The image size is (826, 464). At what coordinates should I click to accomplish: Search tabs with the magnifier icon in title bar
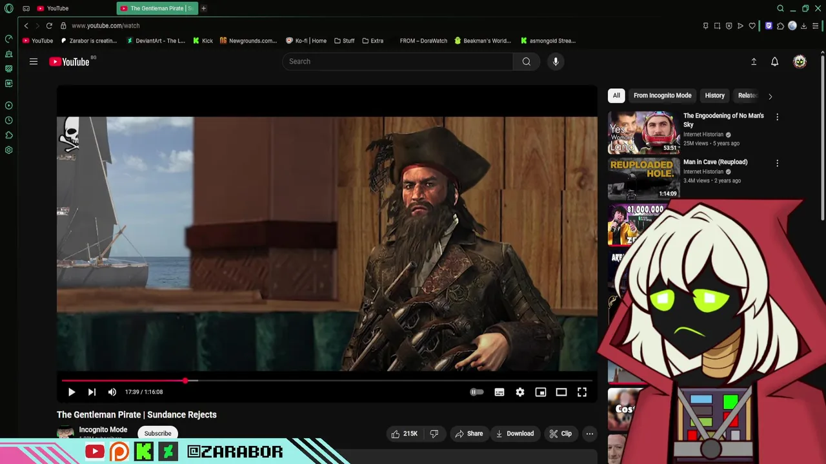pyautogui.click(x=780, y=8)
